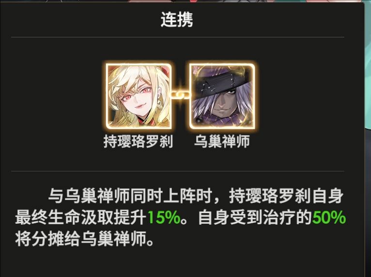Click the 连携 panel title
This screenshot has height=277, width=371.
pos(177,19)
